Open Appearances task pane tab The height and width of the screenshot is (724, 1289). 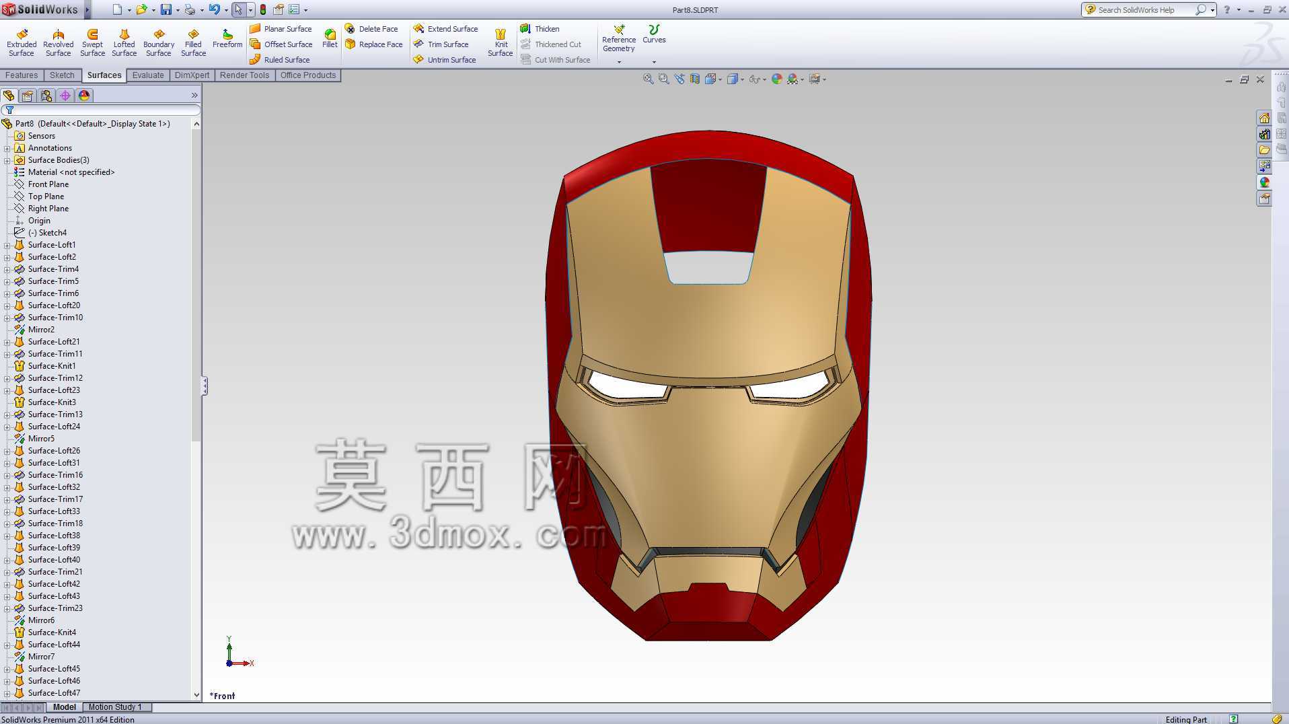pyautogui.click(x=1264, y=182)
